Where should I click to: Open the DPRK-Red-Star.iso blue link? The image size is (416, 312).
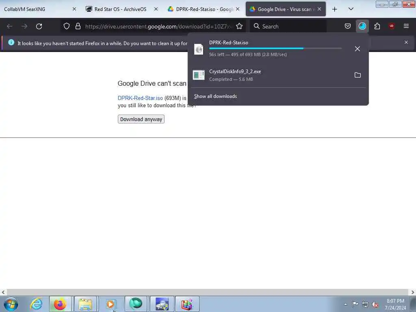click(140, 98)
